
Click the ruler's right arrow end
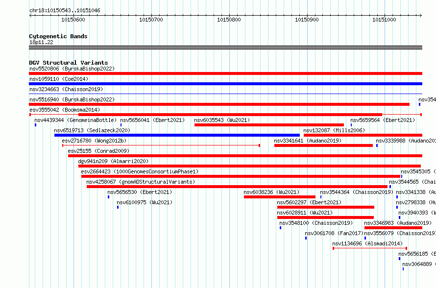421,16
